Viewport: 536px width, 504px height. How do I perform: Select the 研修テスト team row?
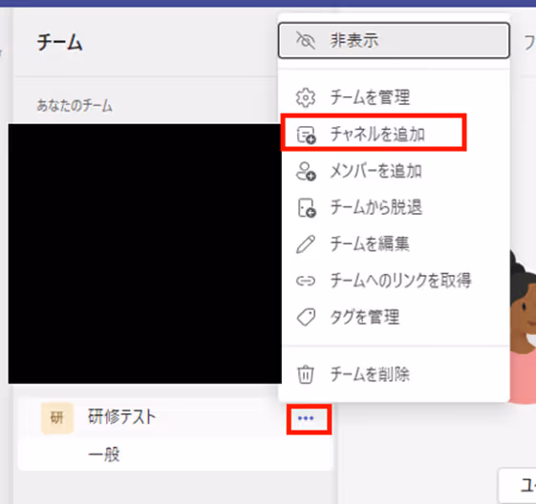176,417
